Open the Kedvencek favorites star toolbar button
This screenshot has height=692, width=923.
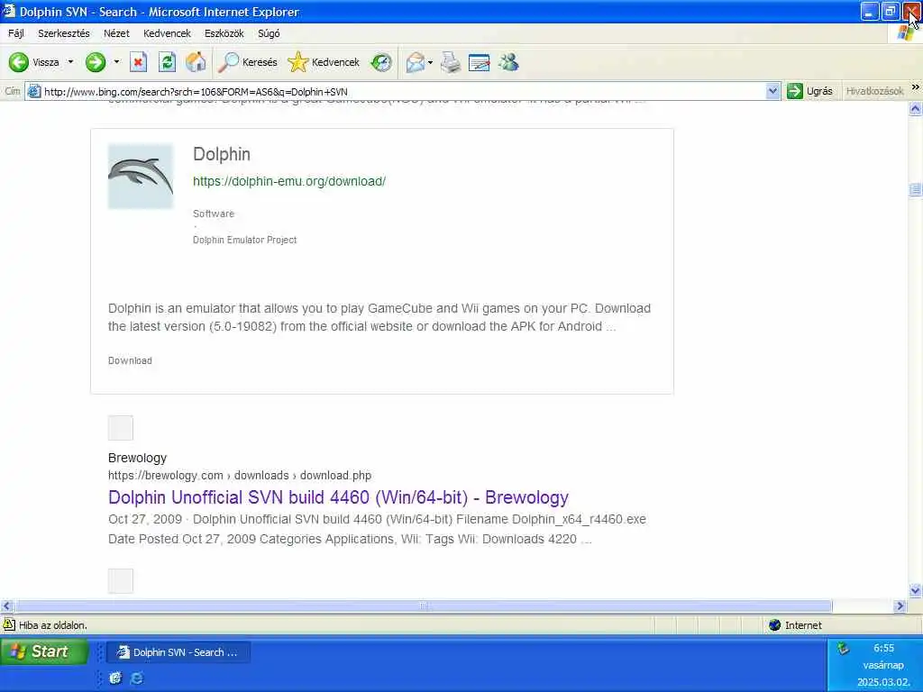pyautogui.click(x=324, y=62)
